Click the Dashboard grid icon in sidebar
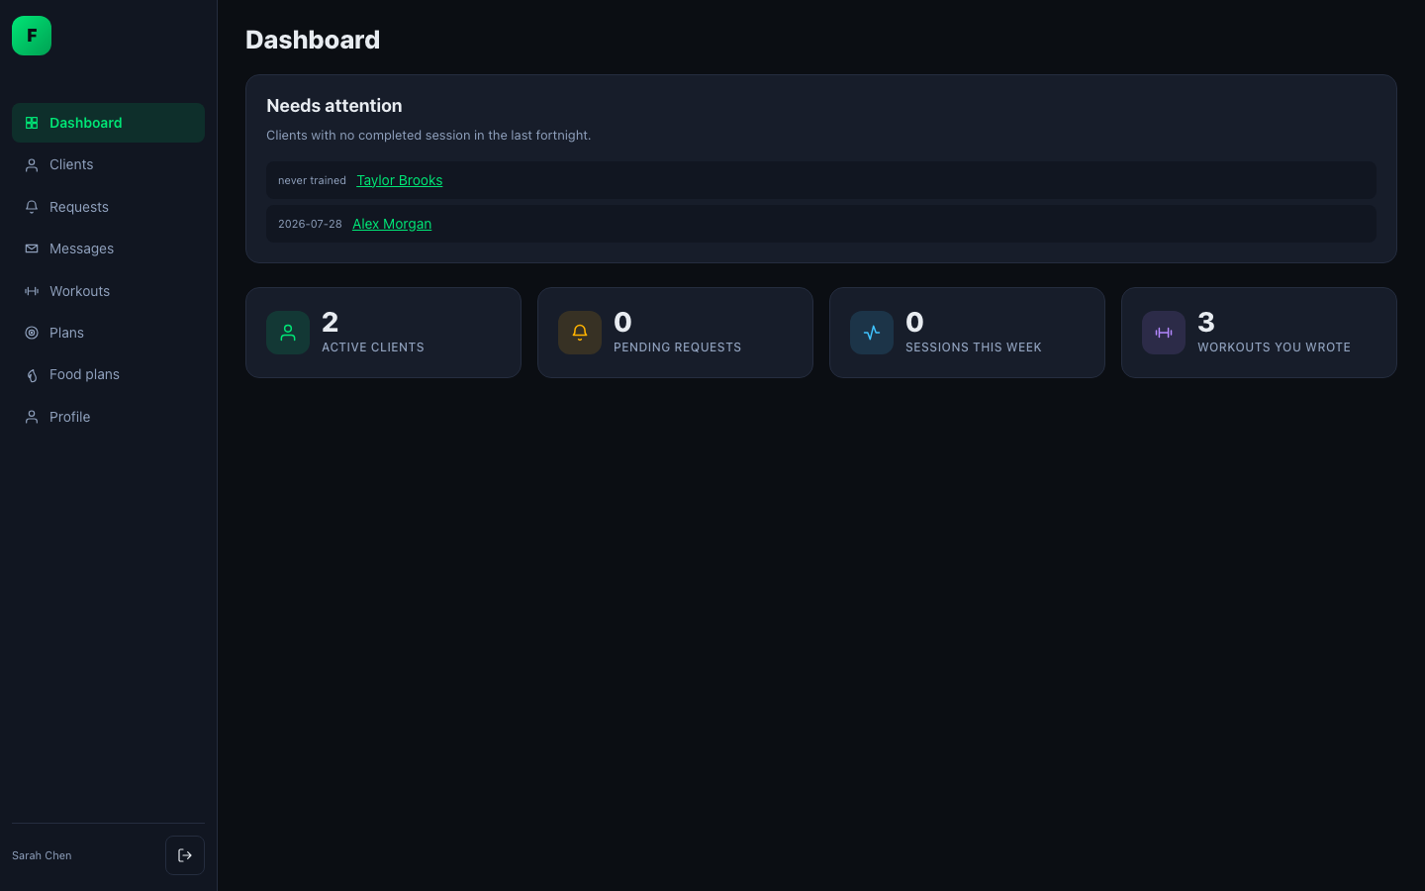This screenshot has width=1425, height=891. coord(32,123)
